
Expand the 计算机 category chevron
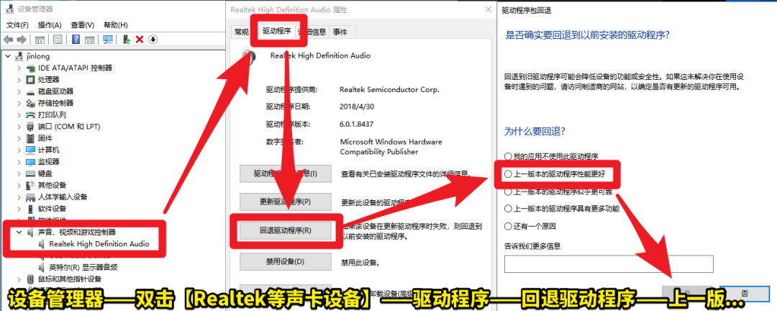(x=19, y=150)
